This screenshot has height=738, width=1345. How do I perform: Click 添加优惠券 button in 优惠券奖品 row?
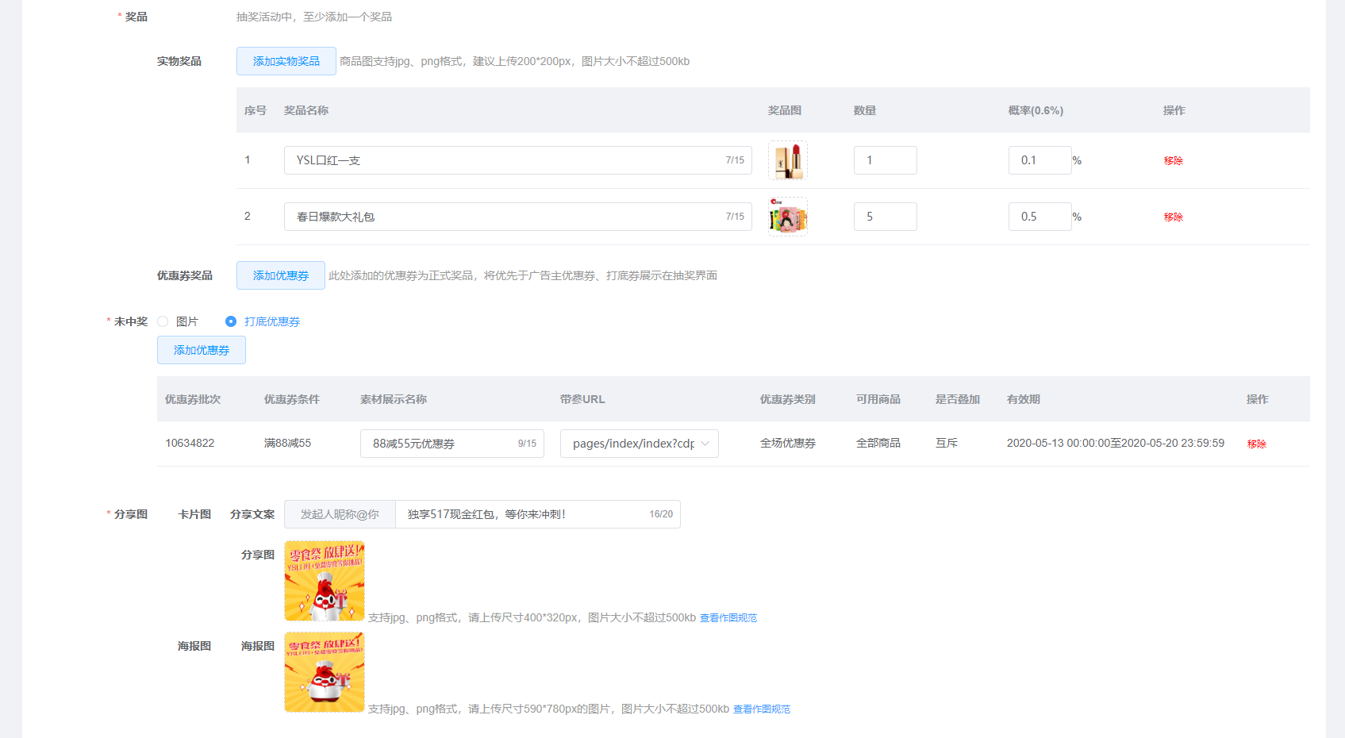point(280,275)
